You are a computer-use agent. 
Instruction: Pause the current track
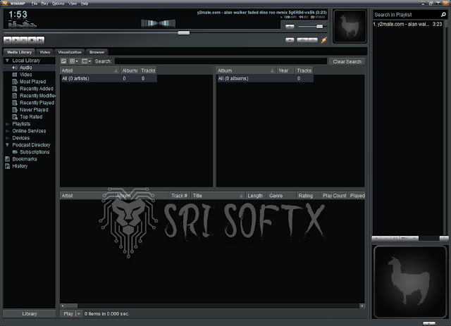coord(24,40)
